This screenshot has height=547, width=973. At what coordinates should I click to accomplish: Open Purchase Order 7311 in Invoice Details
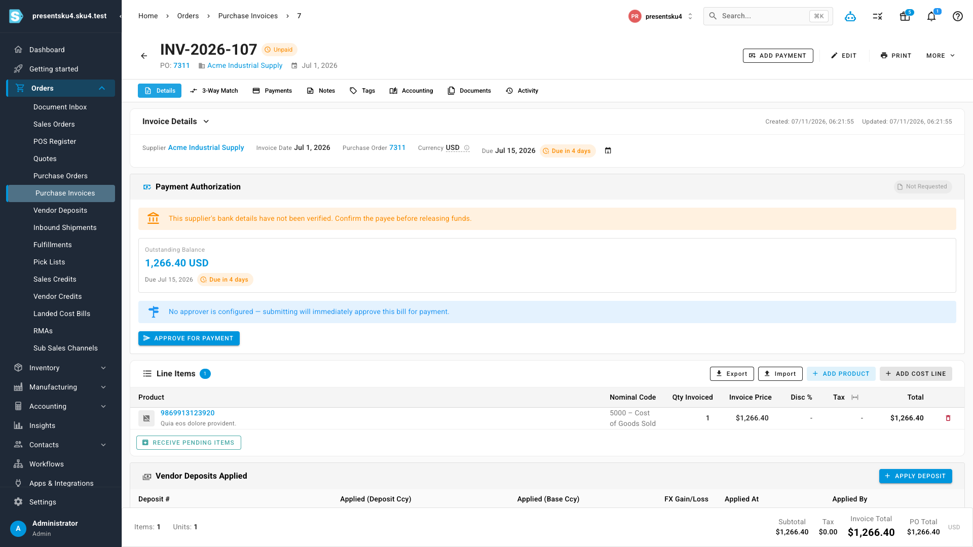point(397,148)
